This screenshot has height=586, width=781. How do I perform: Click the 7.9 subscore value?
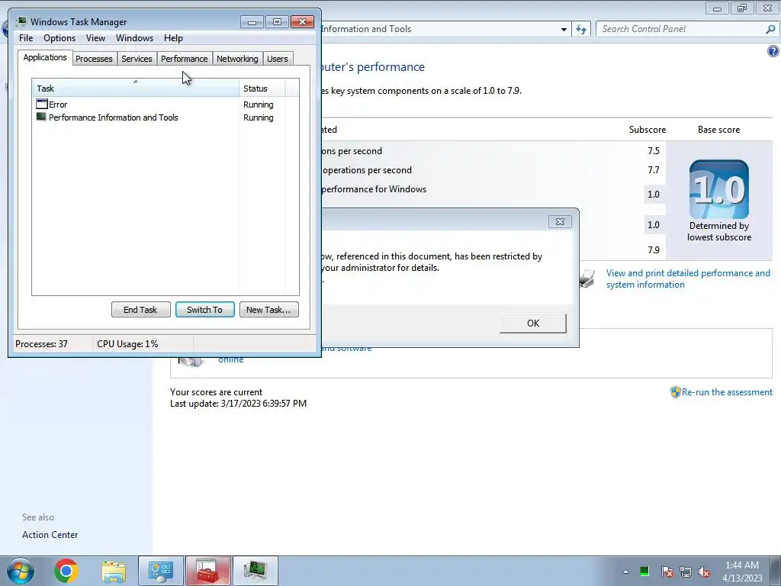tap(654, 250)
